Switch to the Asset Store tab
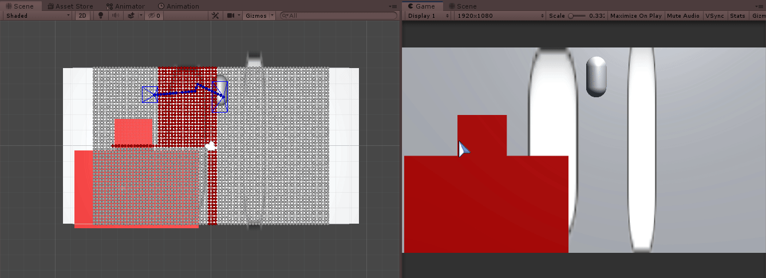 70,6
